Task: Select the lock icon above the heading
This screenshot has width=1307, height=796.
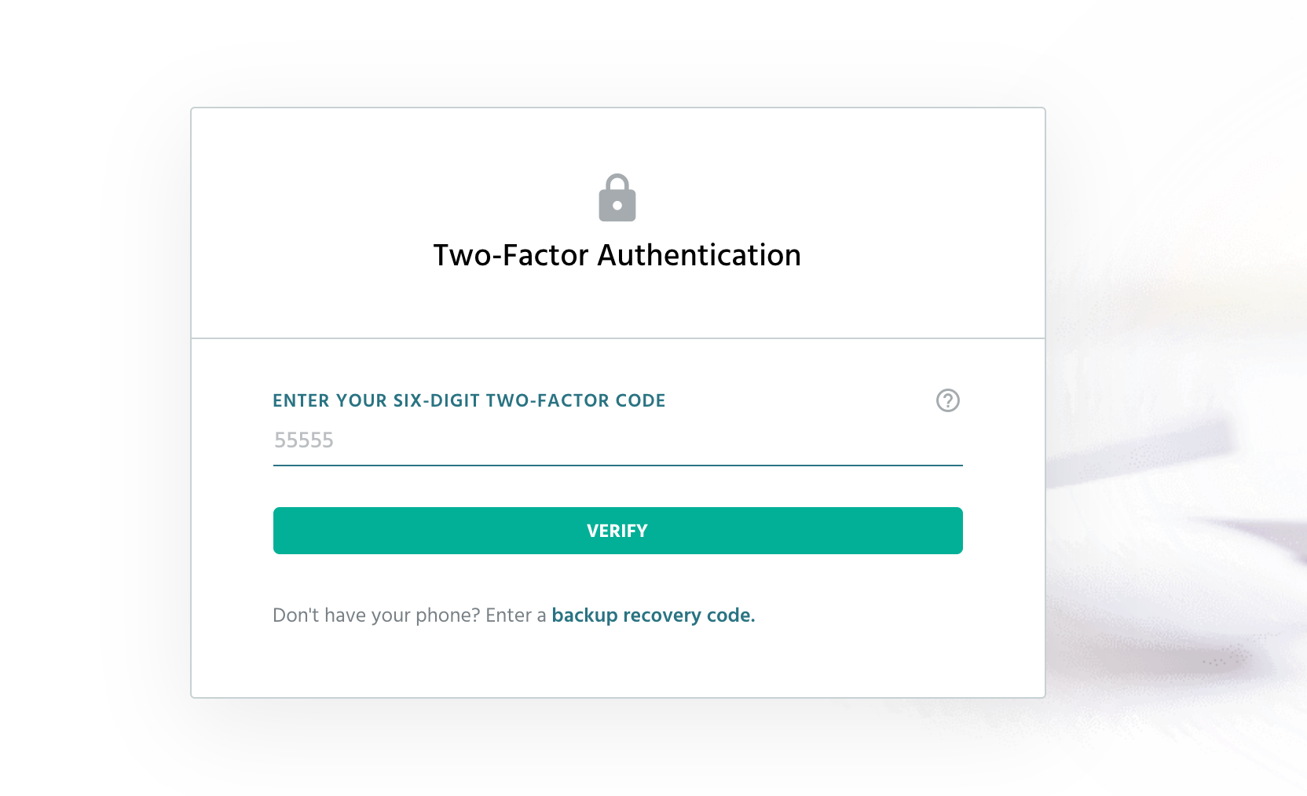Action: 617,198
